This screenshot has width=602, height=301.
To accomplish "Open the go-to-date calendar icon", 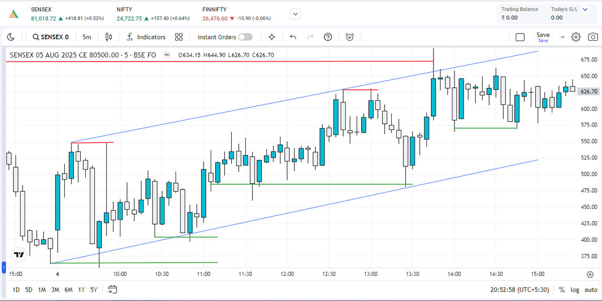I will click(112, 289).
